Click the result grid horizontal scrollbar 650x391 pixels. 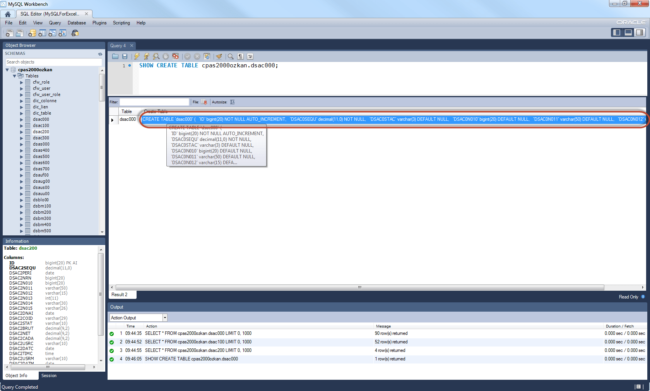click(x=360, y=287)
